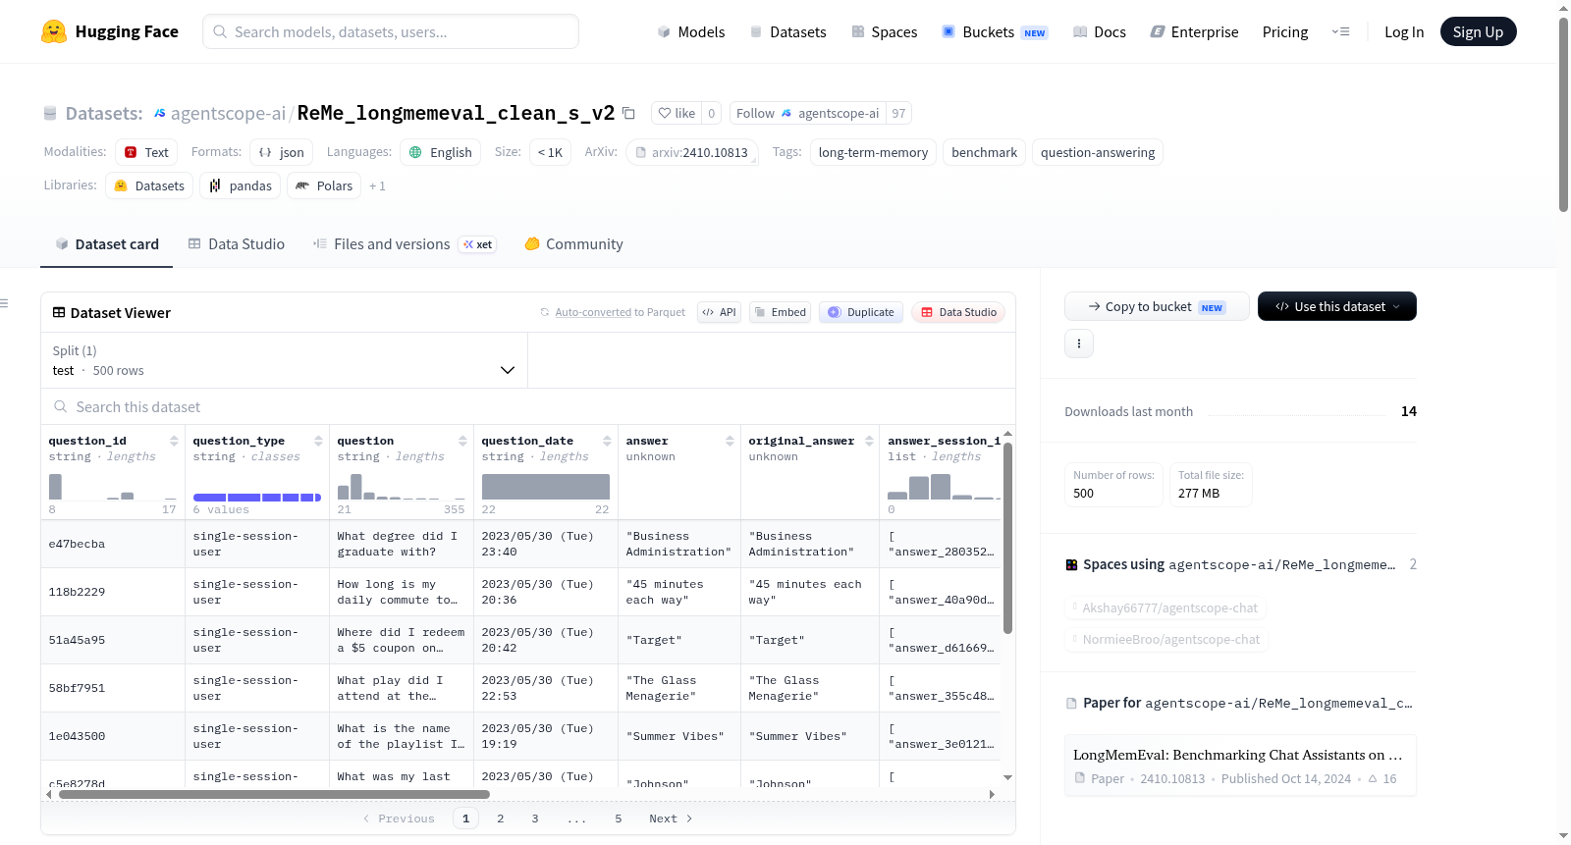Screen dimensions: 1571x845
Task: Click the API button in Dataset Viewer
Action: point(719,312)
